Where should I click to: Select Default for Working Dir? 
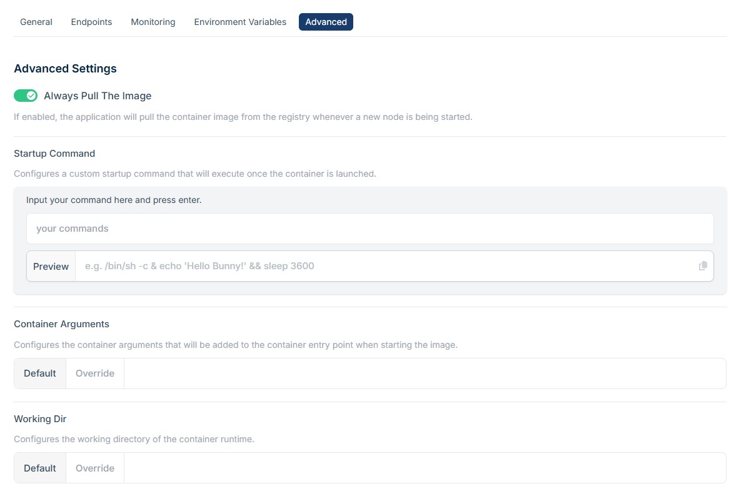coord(40,468)
